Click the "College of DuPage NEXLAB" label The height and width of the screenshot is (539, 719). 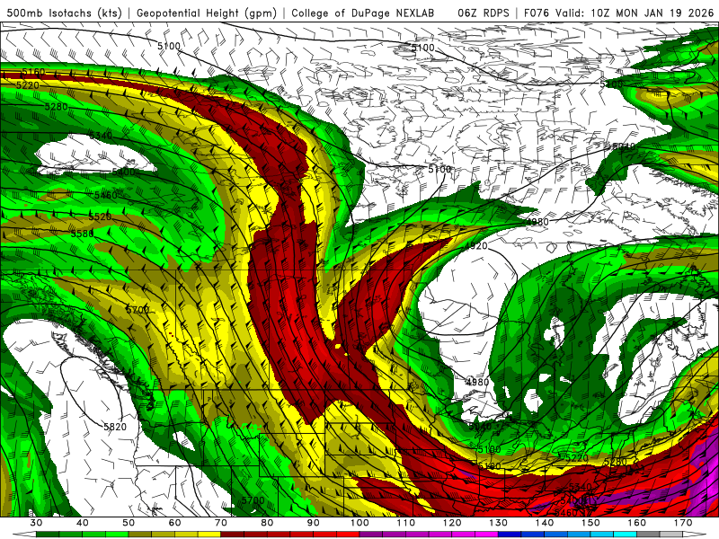coord(362,13)
